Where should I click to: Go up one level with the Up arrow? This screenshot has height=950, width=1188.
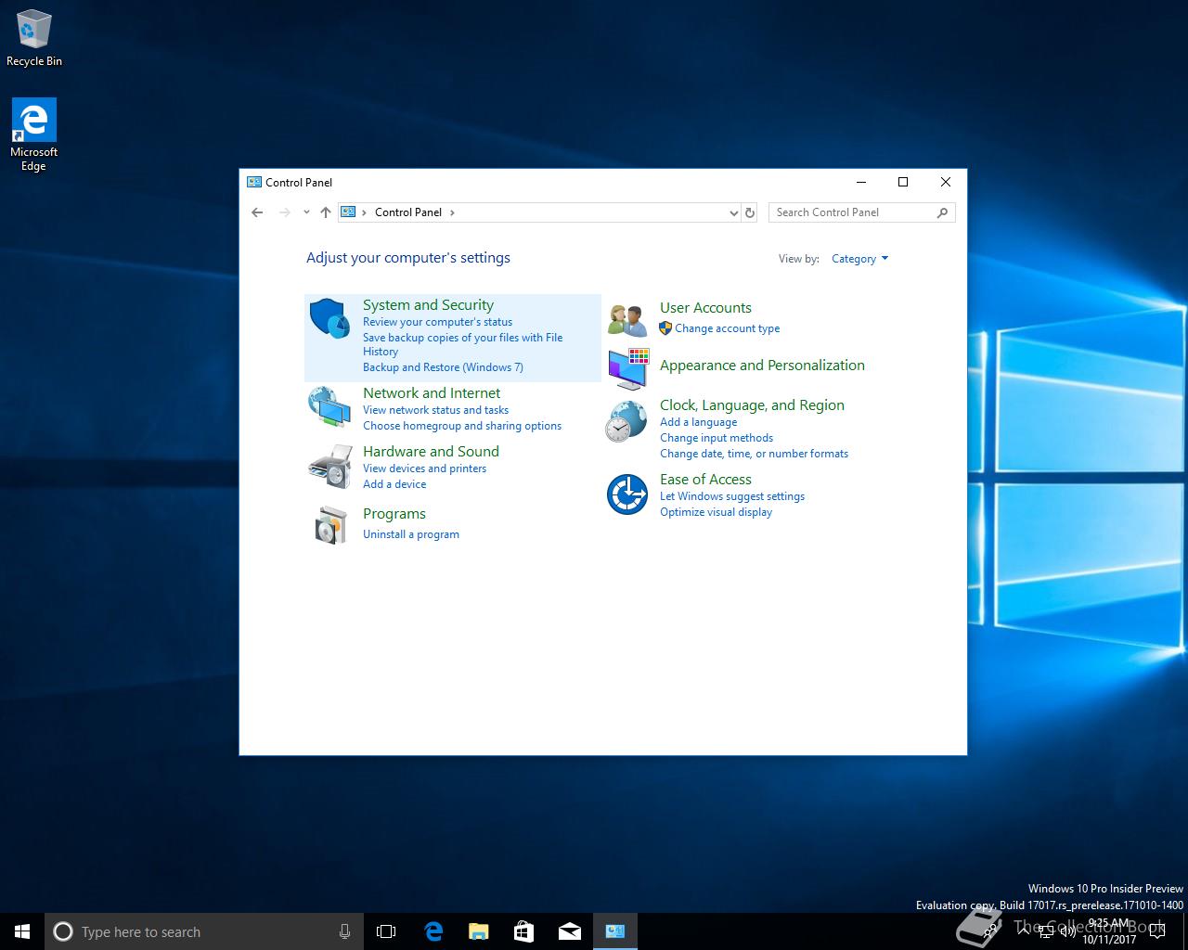pyautogui.click(x=326, y=212)
